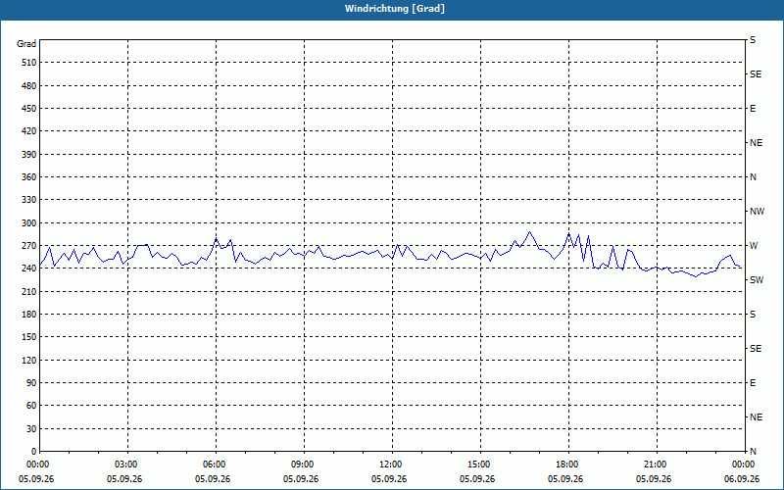The width and height of the screenshot is (784, 490).
Task: Select the 360 value on the Grad axis
Action: 29,177
